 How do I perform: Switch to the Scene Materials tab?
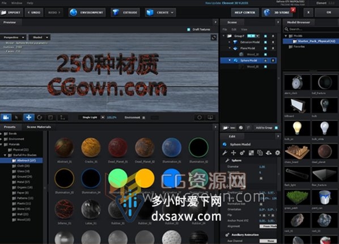[x=39, y=127]
